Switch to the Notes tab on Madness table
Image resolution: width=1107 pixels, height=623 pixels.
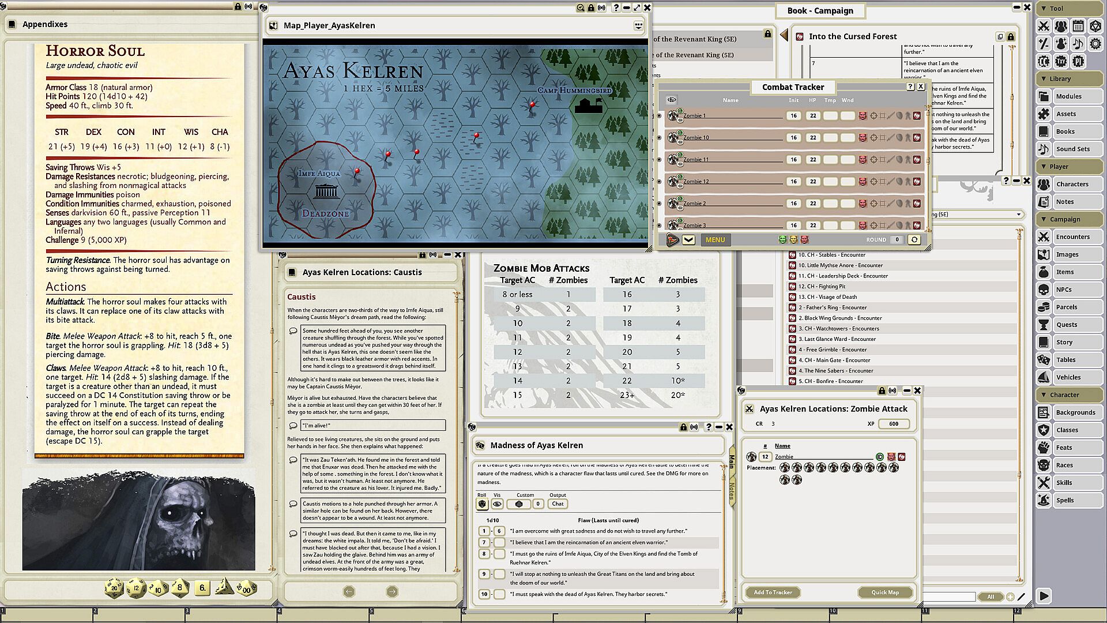click(732, 491)
